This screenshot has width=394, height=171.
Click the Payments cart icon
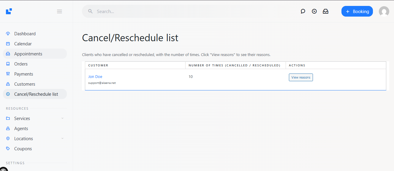8,74
